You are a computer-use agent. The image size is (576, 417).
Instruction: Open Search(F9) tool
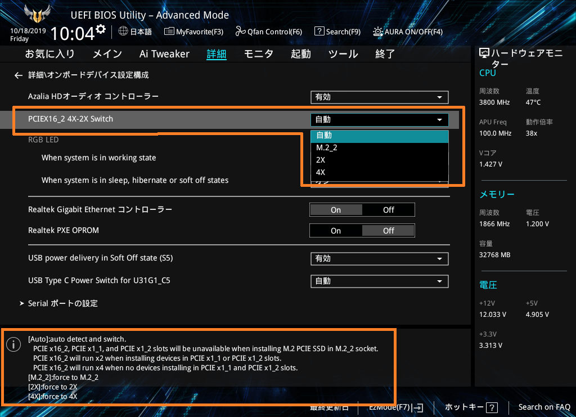(337, 32)
